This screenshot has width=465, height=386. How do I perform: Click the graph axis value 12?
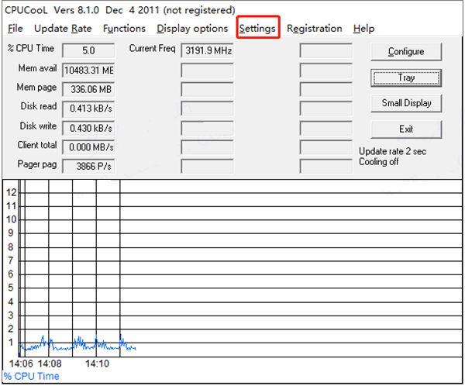pyautogui.click(x=12, y=192)
